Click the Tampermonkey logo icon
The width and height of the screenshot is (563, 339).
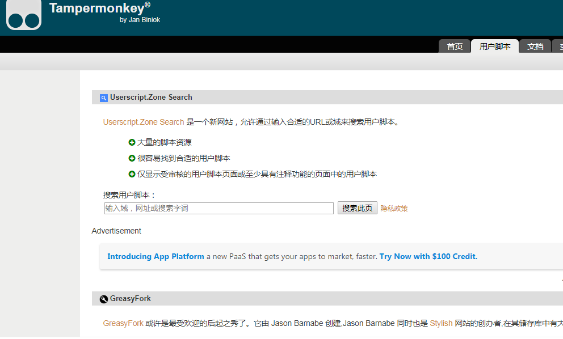[23, 15]
